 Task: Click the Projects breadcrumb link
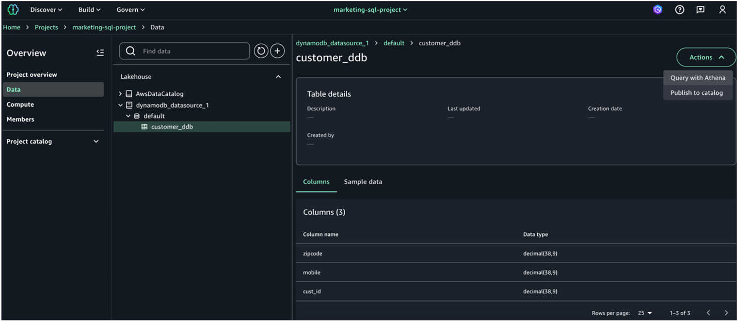coord(46,27)
